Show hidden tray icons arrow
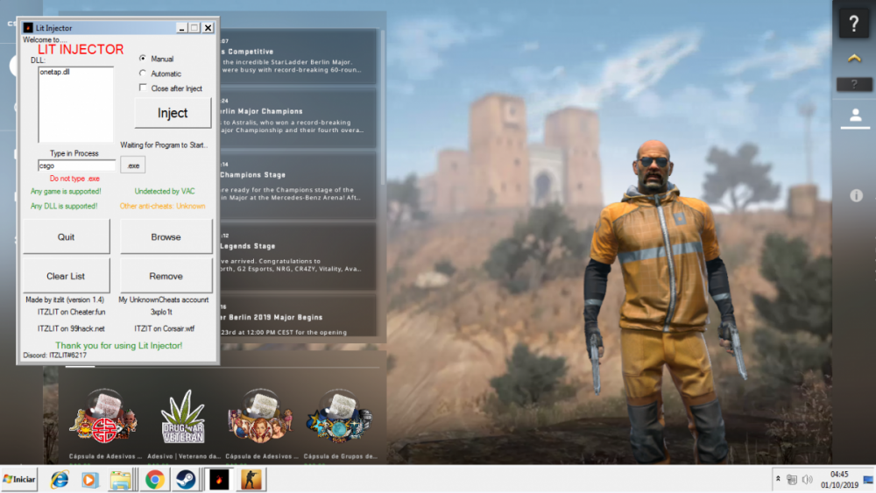876x493 pixels. click(x=778, y=479)
